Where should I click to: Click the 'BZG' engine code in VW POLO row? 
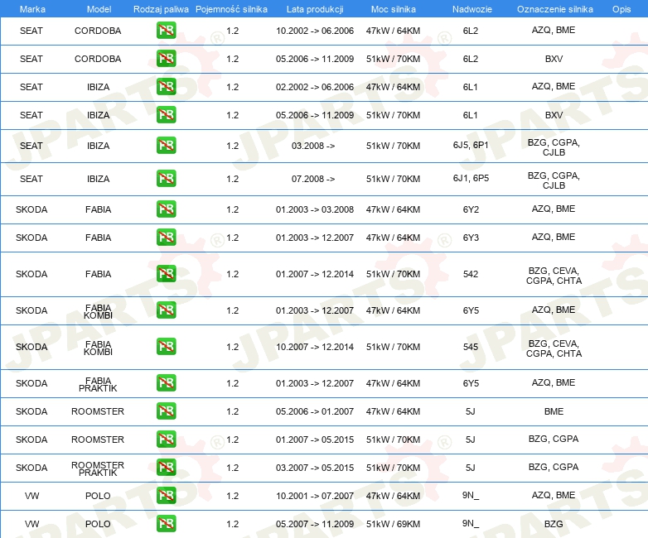(554, 524)
